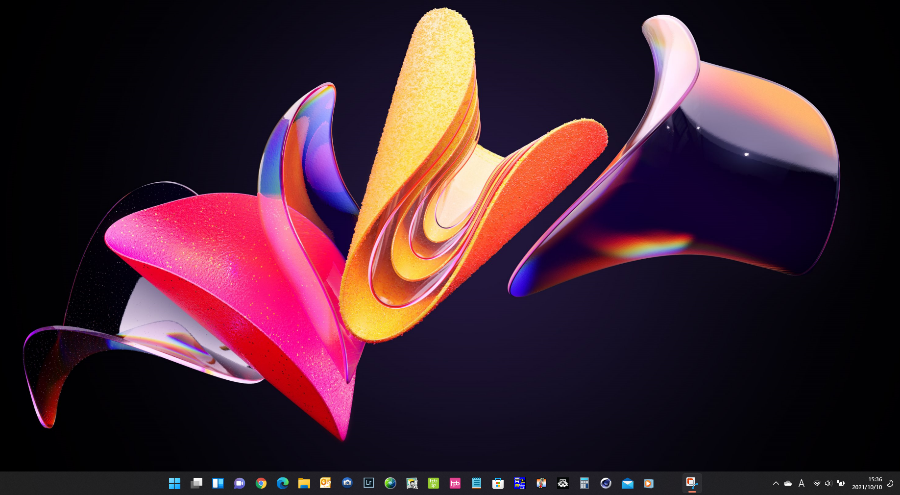This screenshot has width=900, height=495.
Task: Open Cinema 4D from the taskbar
Action: 606,483
